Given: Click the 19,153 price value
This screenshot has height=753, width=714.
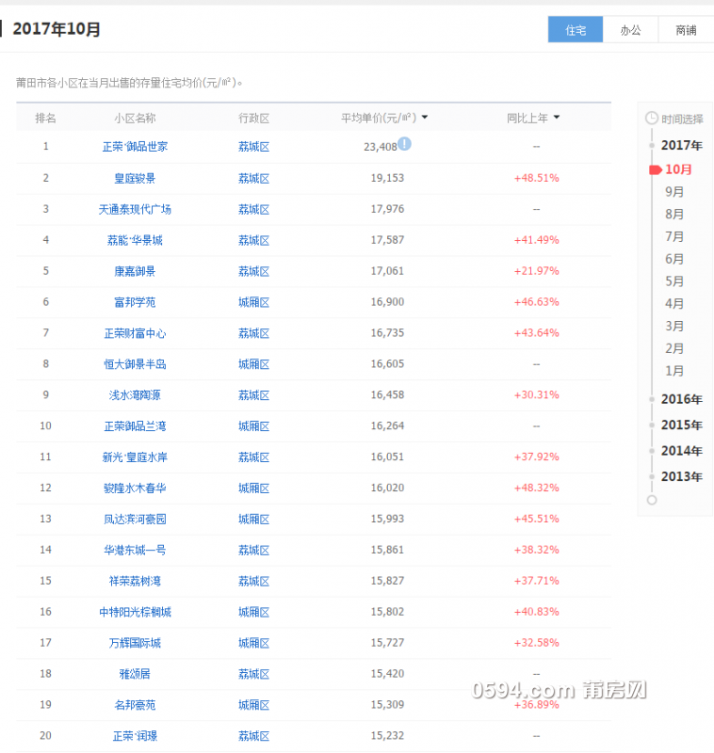Looking at the screenshot, I should click(x=387, y=178).
